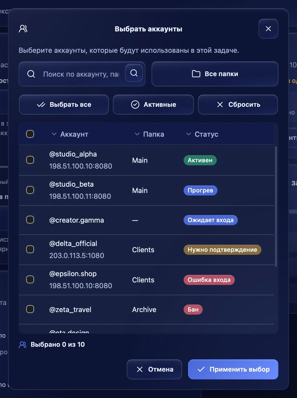Click the @creator.gamma account name

tap(77, 220)
